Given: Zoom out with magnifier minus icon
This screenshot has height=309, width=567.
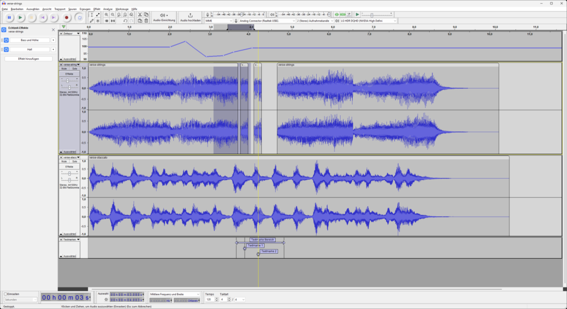Looking at the screenshot, I should 112,15.
